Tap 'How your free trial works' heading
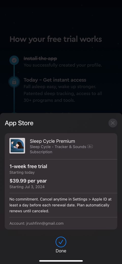Viewport: 122px width, 264px height. [56, 39]
